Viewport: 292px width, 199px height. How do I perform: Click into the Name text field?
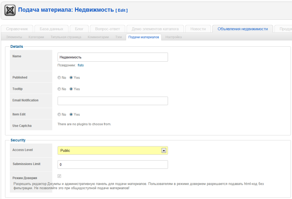point(112,57)
